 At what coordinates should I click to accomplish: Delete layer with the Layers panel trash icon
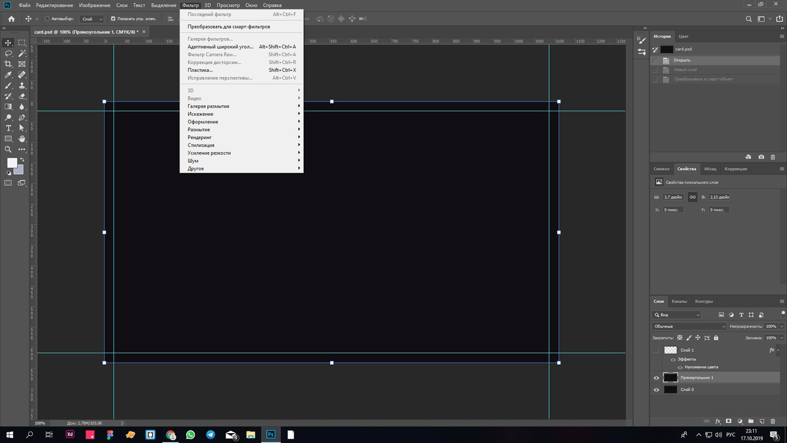[773, 421]
